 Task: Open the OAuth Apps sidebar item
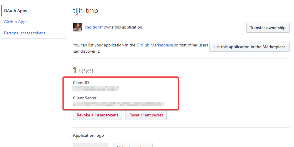pos(15,11)
